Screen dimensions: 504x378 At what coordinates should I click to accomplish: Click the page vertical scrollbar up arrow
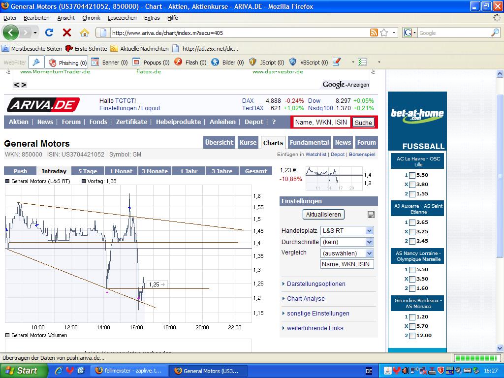click(x=500, y=74)
